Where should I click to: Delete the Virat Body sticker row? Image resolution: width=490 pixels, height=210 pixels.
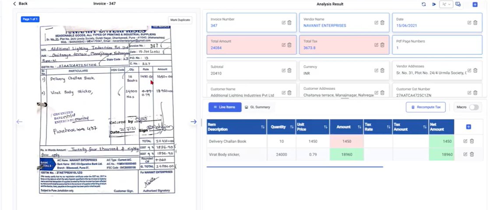pos(472,154)
